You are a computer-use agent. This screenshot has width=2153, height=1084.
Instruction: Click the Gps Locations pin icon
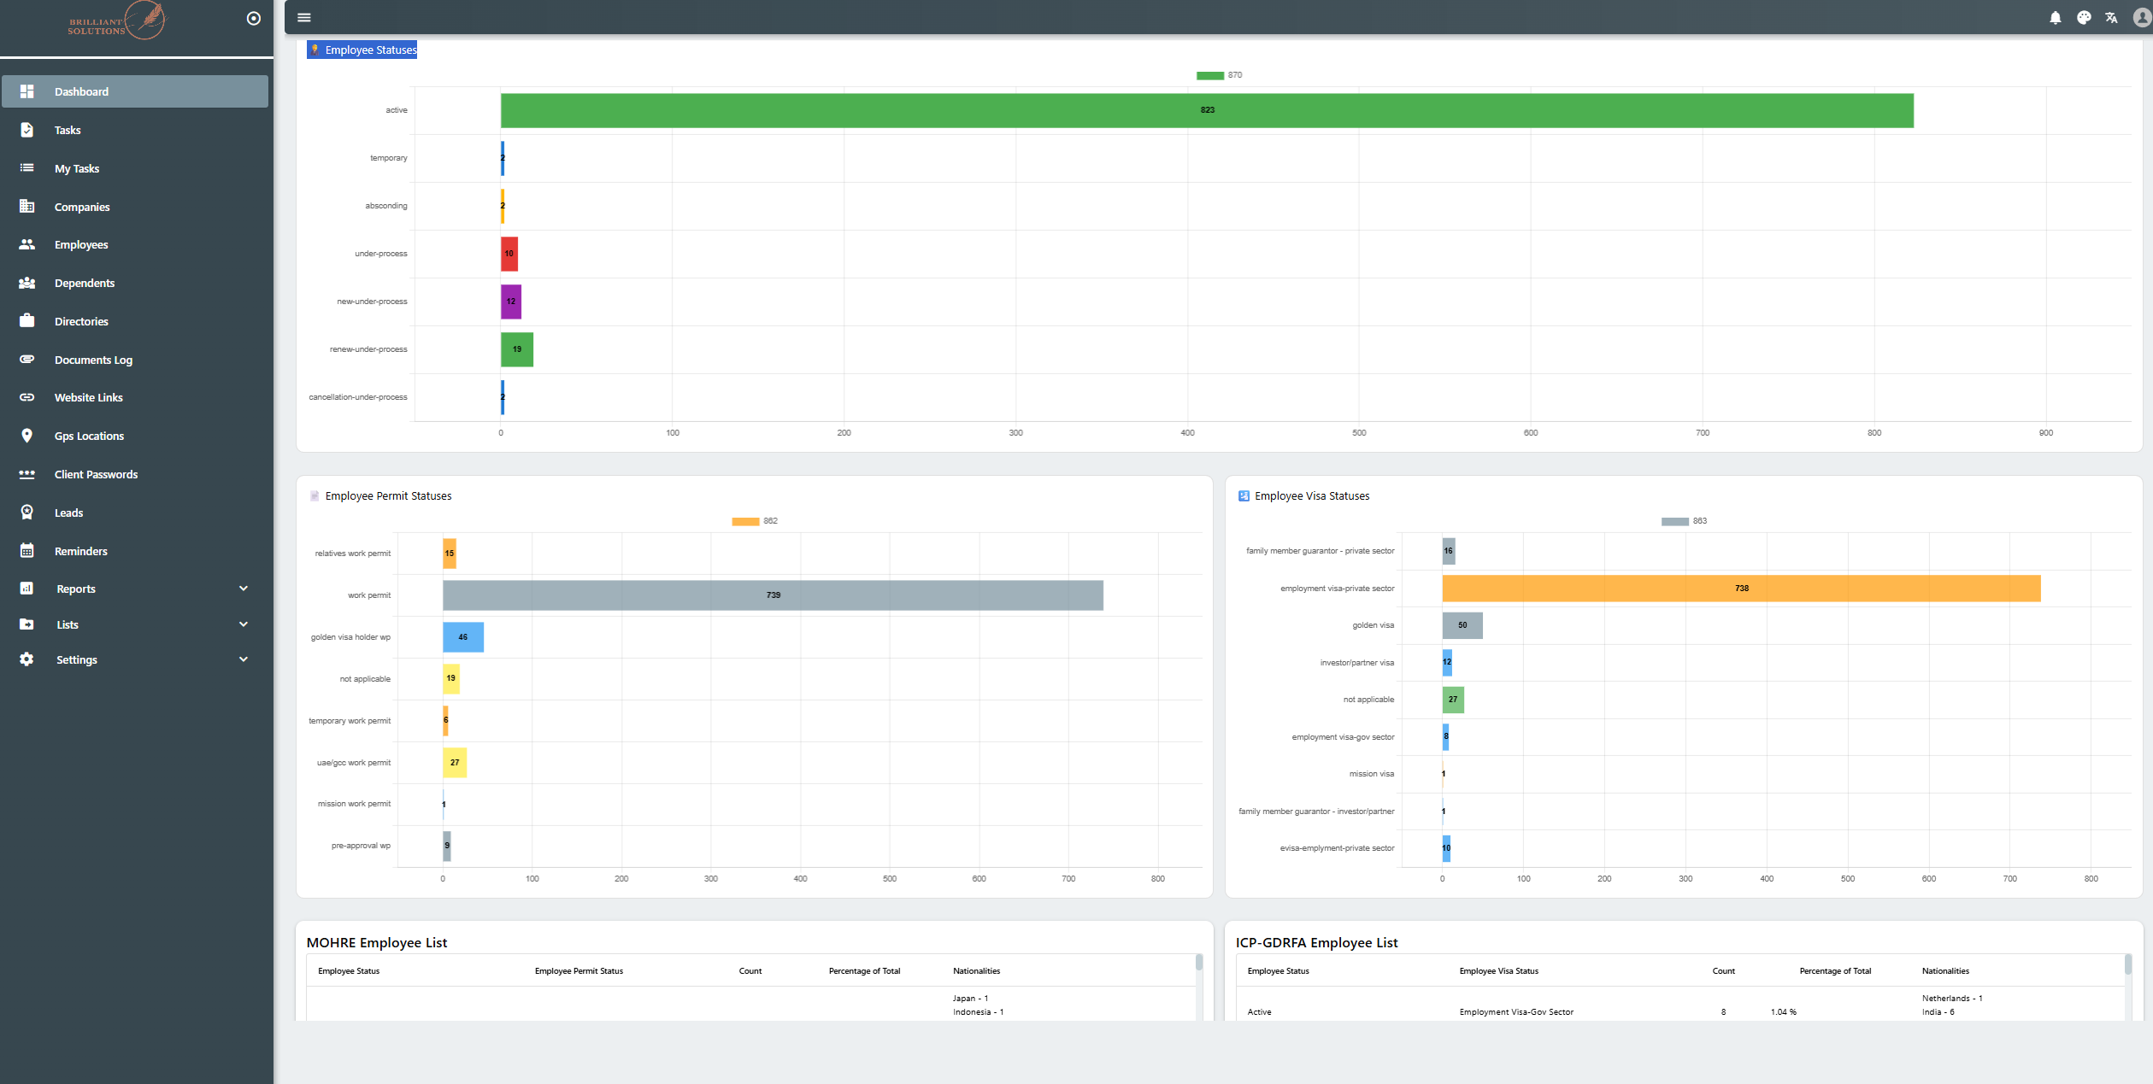tap(26, 436)
